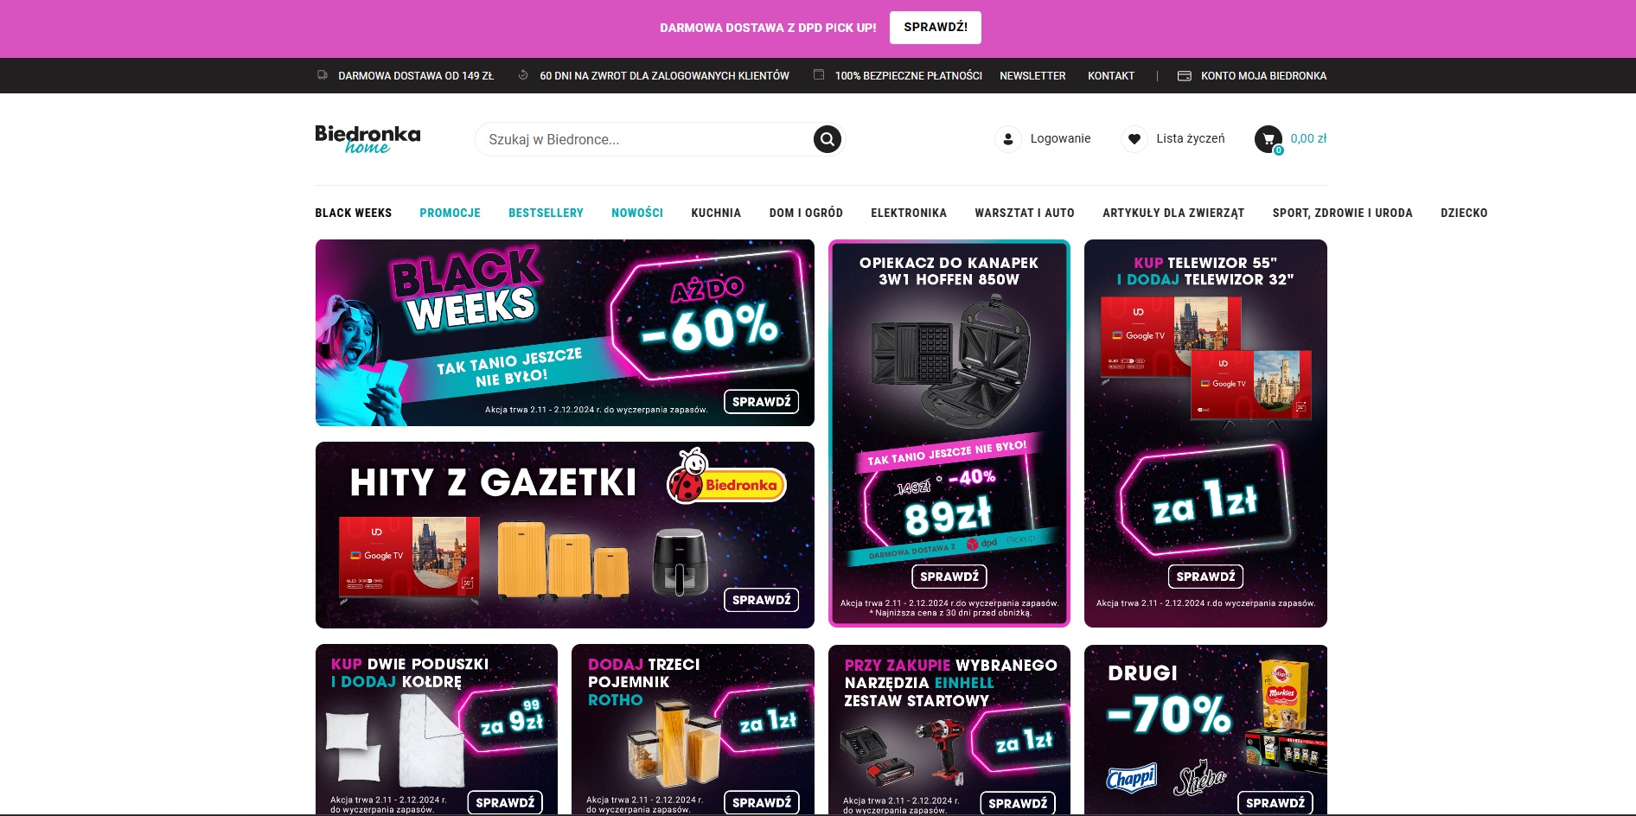Open the Black Weeks menu item

(353, 213)
